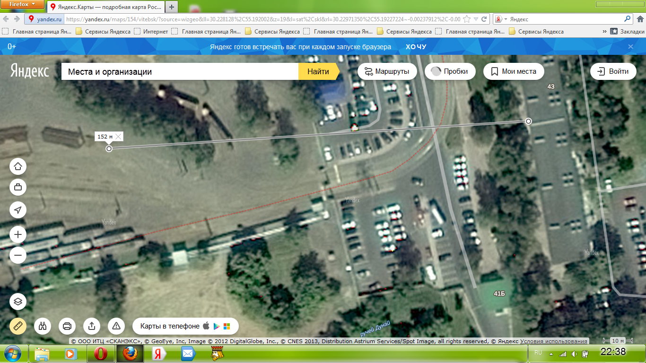646x363 pixels.
Task: Open the map layers switcher
Action: (18, 302)
